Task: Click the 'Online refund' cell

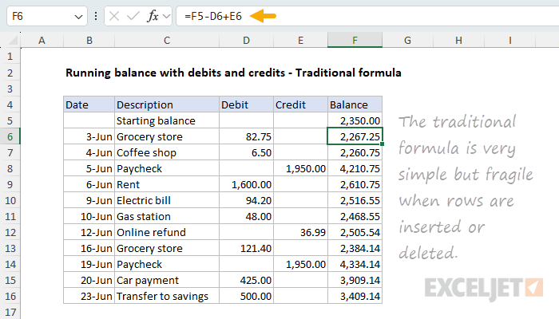Action: [167, 232]
